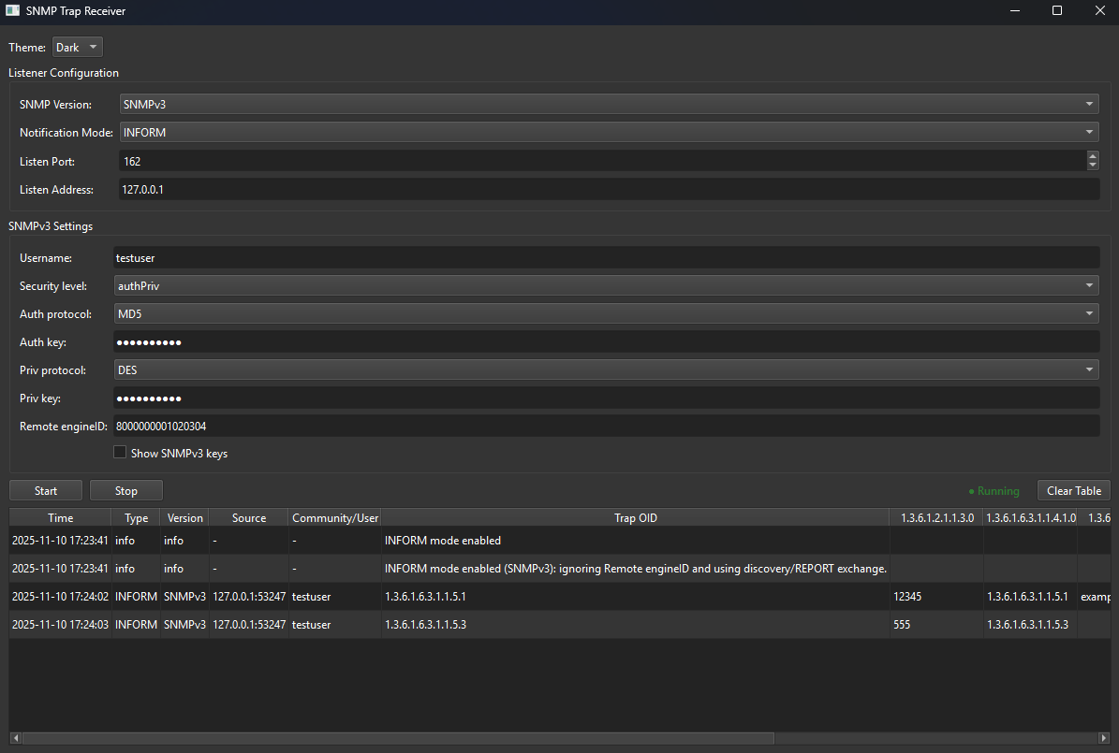
Task: Click the Trap OID column header
Action: point(635,517)
